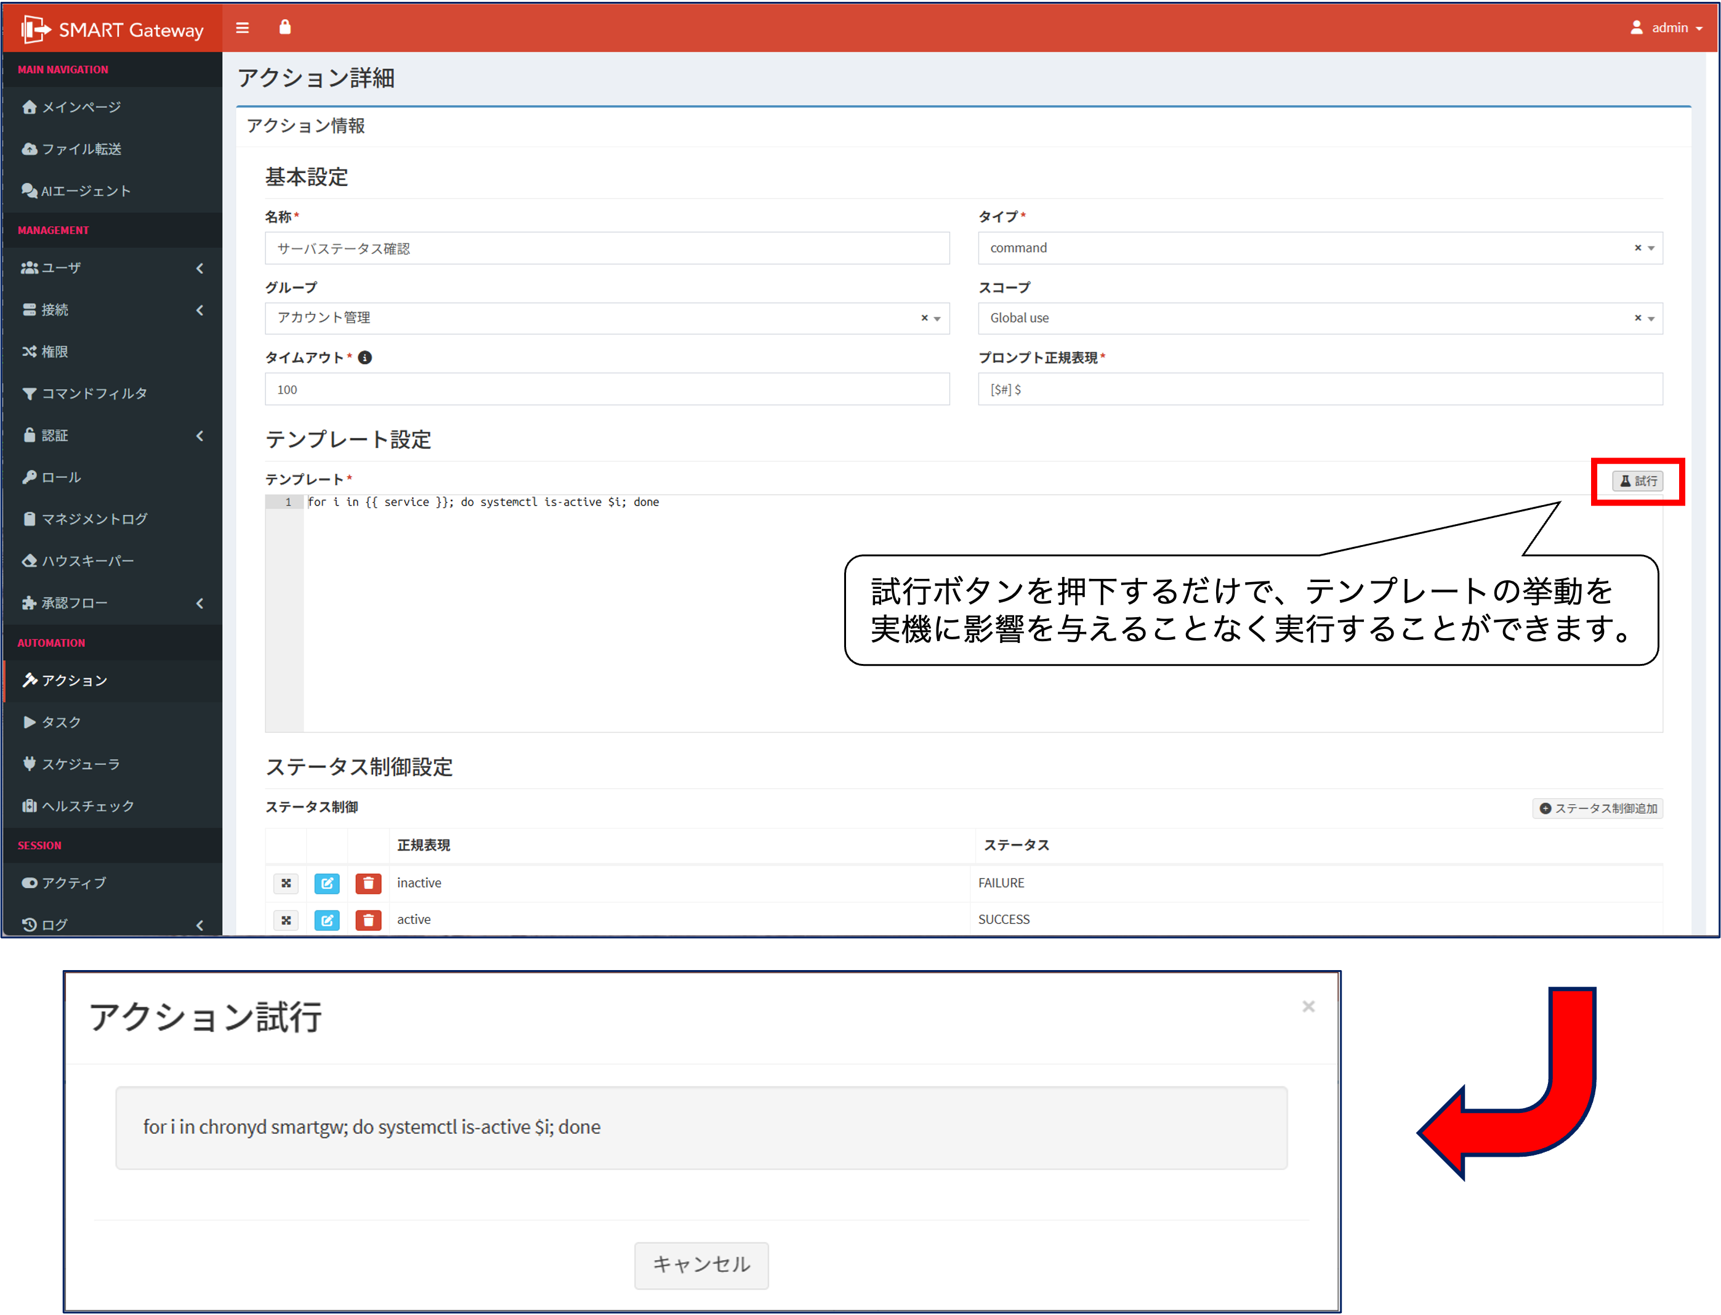Click move handle for active row
The width and height of the screenshot is (1721, 1315).
coord(286,920)
